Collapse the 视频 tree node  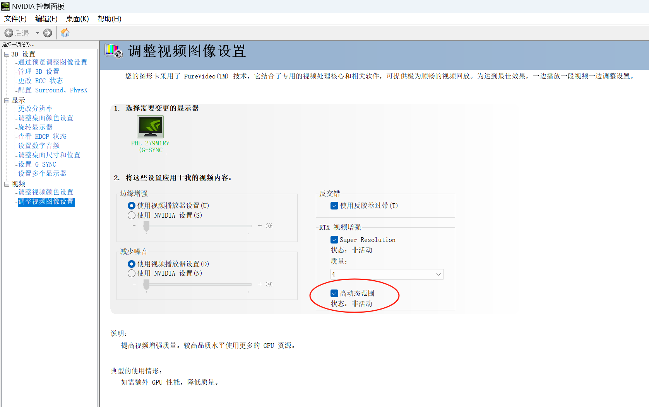pos(7,184)
